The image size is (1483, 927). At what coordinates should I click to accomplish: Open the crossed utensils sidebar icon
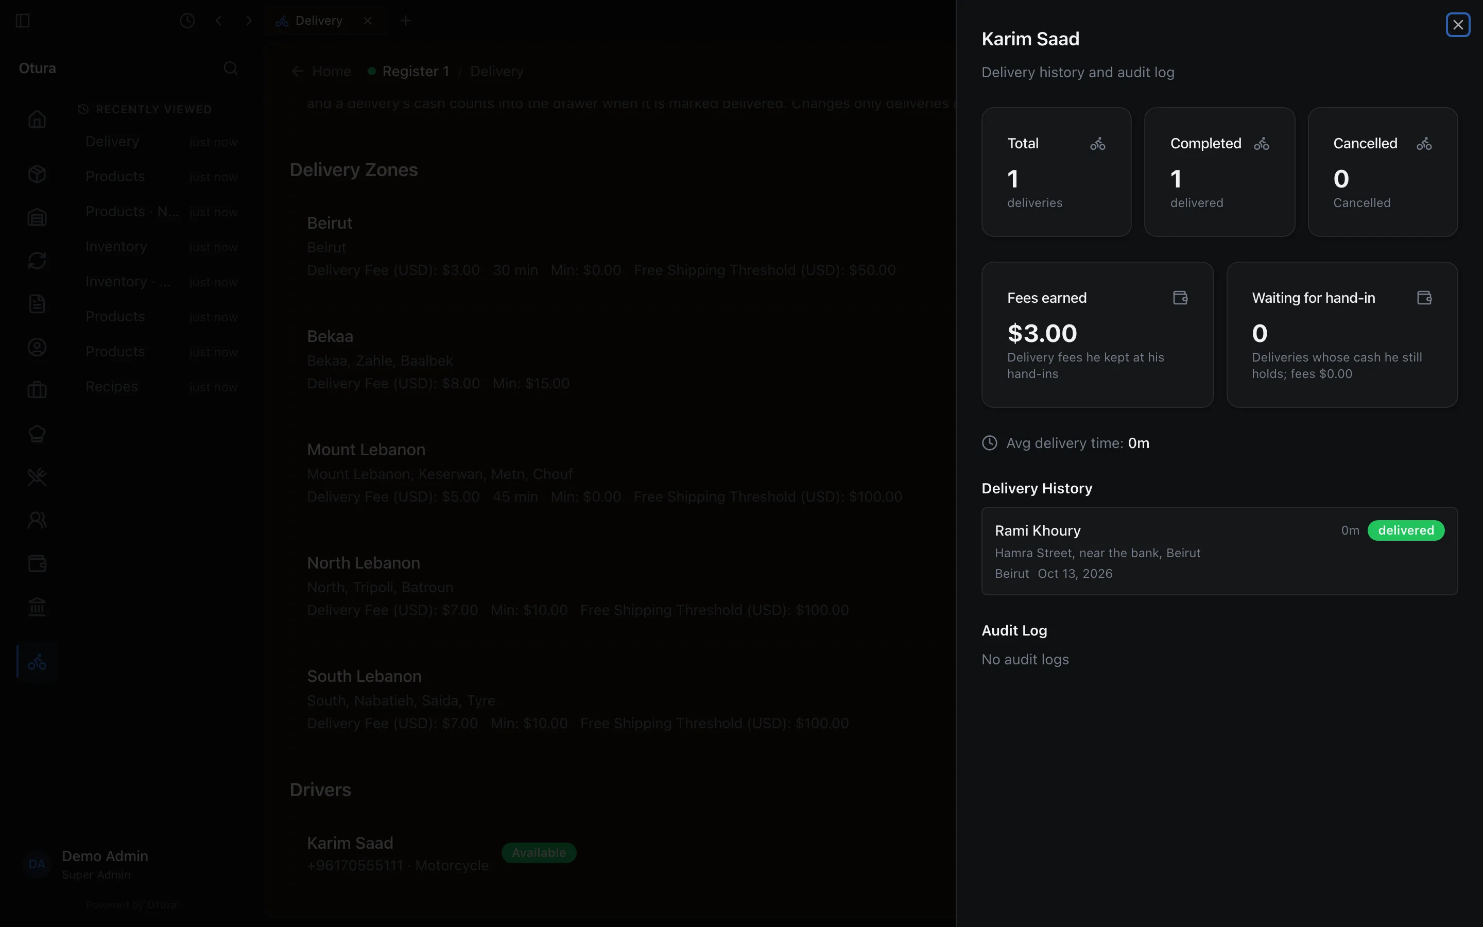tap(37, 477)
